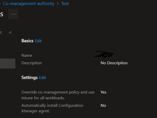The width and height of the screenshot is (157, 118).
Task: Click breadcrumb chevron before Test
Action: click(x=58, y=3)
